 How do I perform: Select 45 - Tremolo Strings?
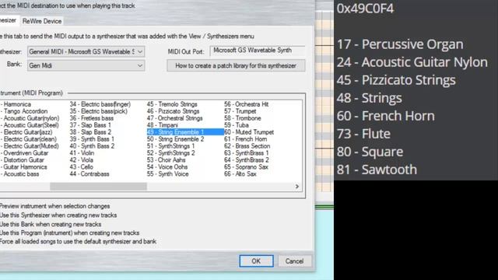(x=172, y=104)
